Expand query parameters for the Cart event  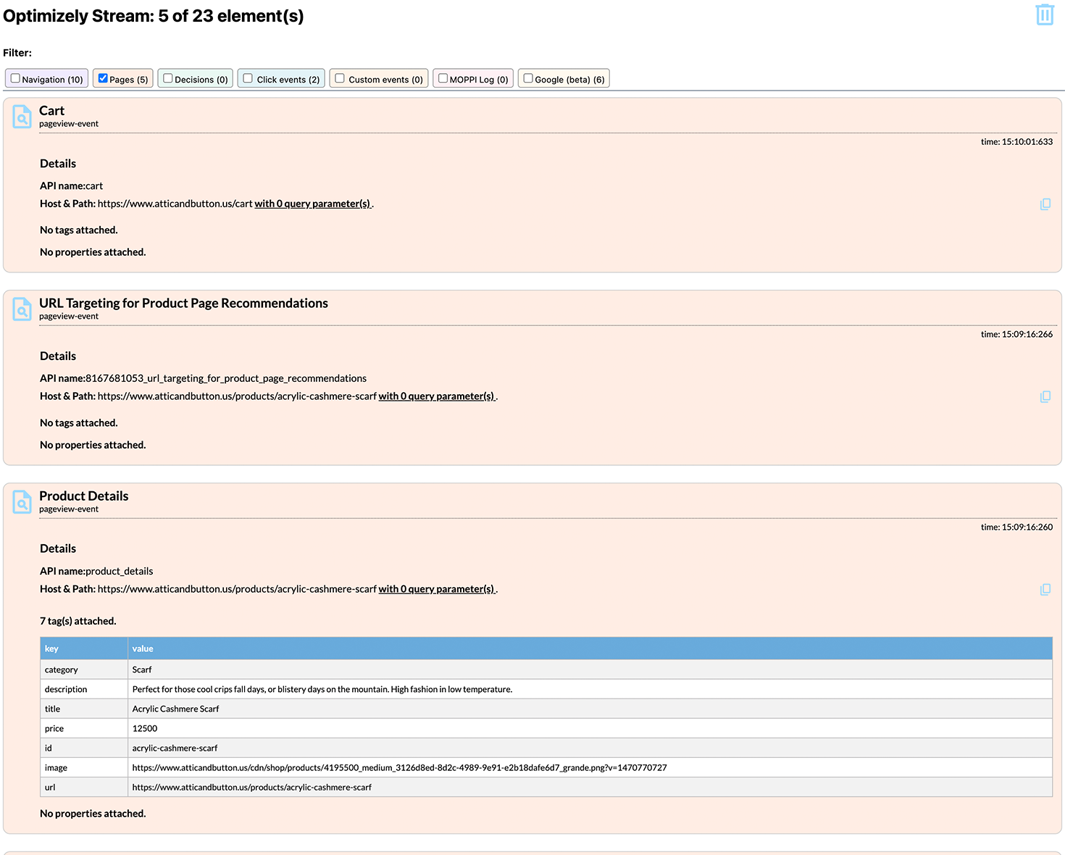pos(312,204)
